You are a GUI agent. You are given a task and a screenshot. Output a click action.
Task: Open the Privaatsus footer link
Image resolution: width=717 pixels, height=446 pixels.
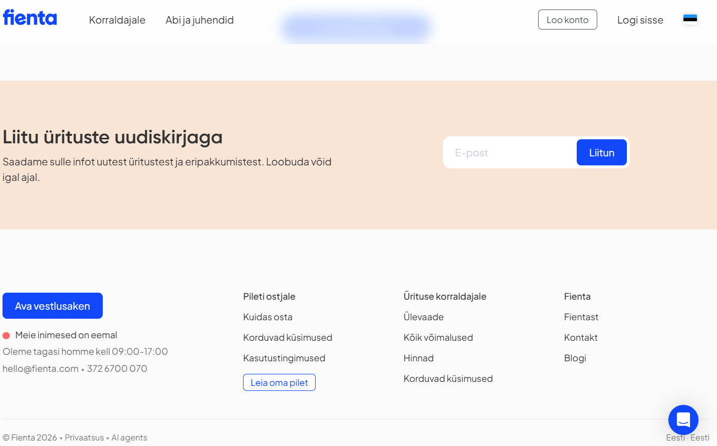coord(84,437)
